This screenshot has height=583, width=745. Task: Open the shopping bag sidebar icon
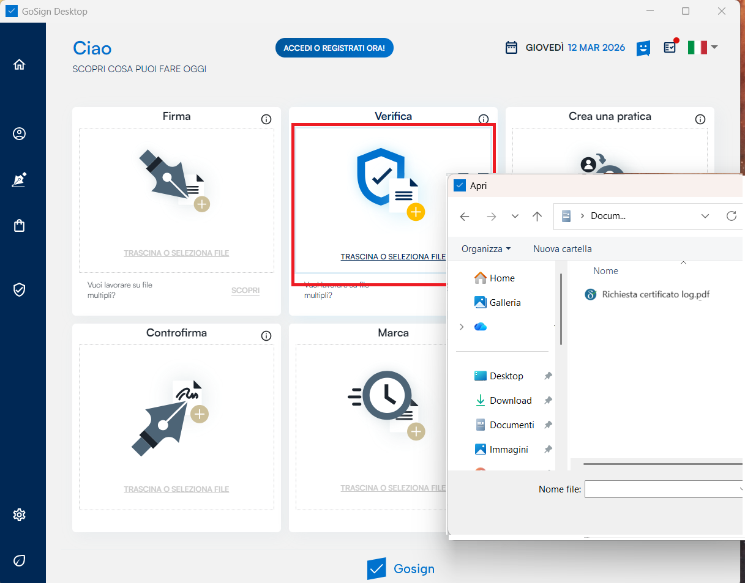tap(19, 226)
